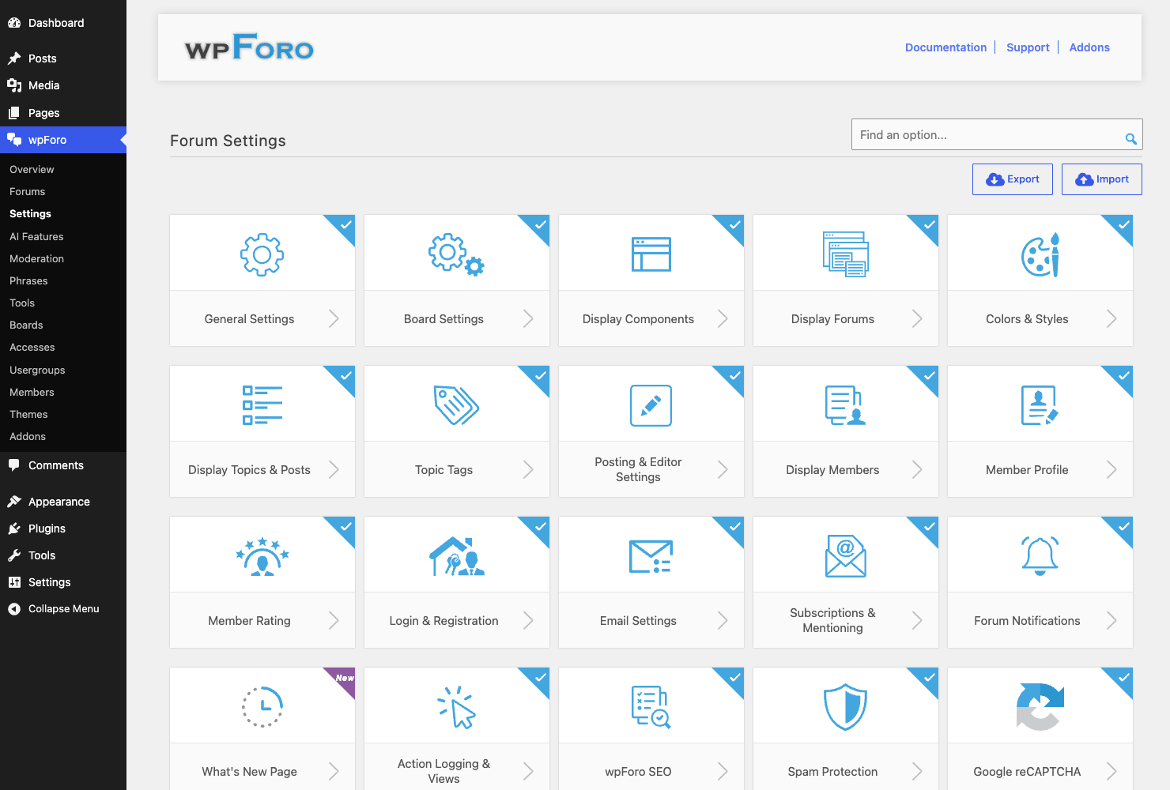Open the Spam Protection shield icon
Screen dimensions: 1170x790
point(846,707)
